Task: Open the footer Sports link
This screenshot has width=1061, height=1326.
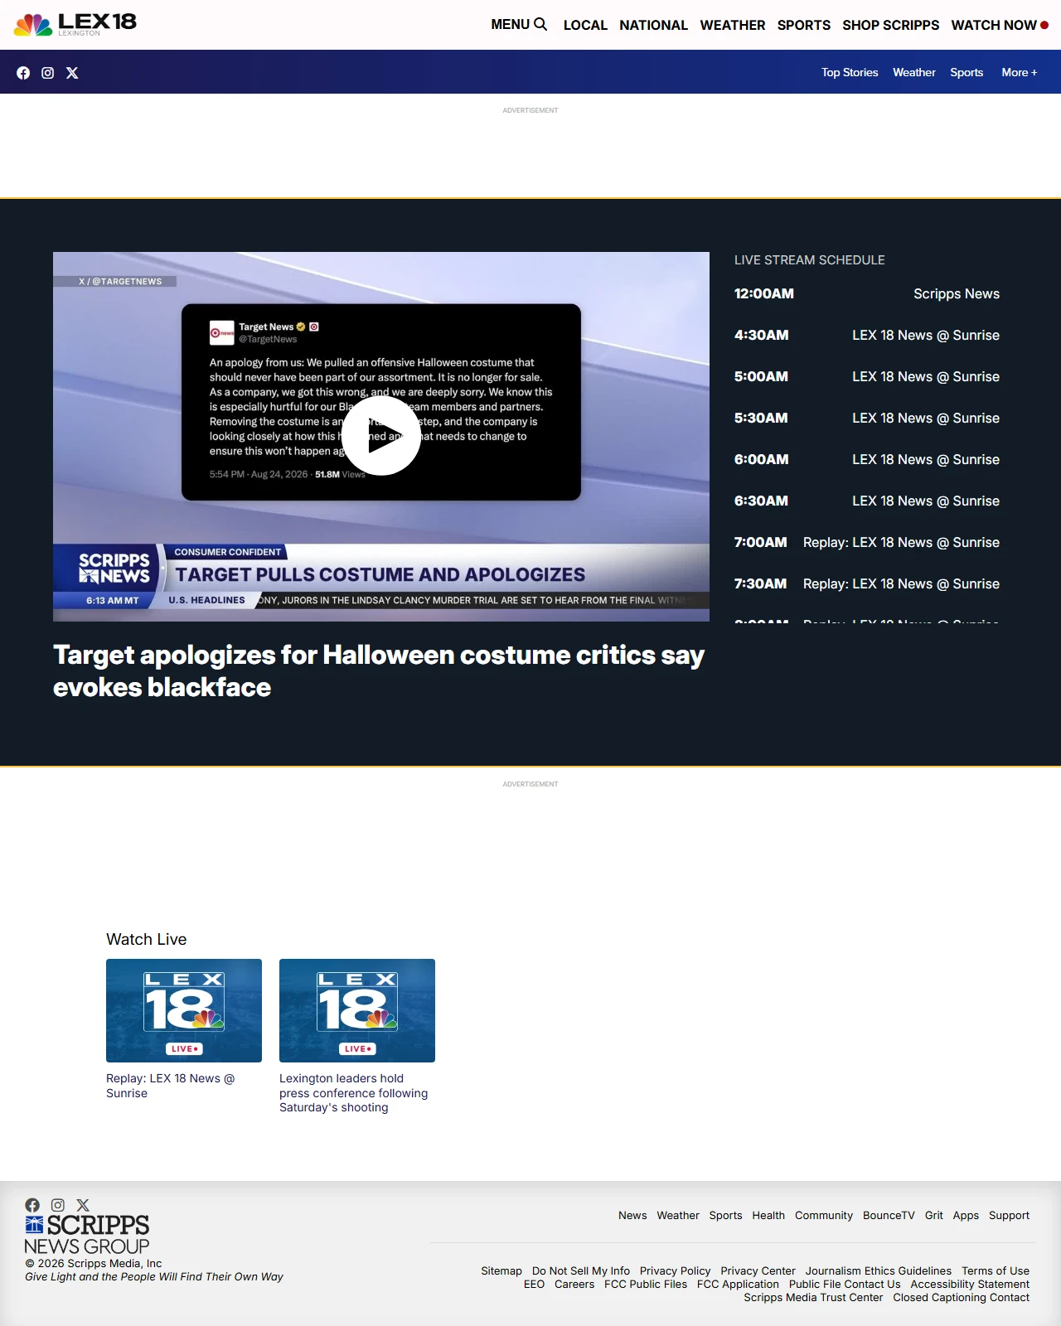Action: [x=725, y=1215]
